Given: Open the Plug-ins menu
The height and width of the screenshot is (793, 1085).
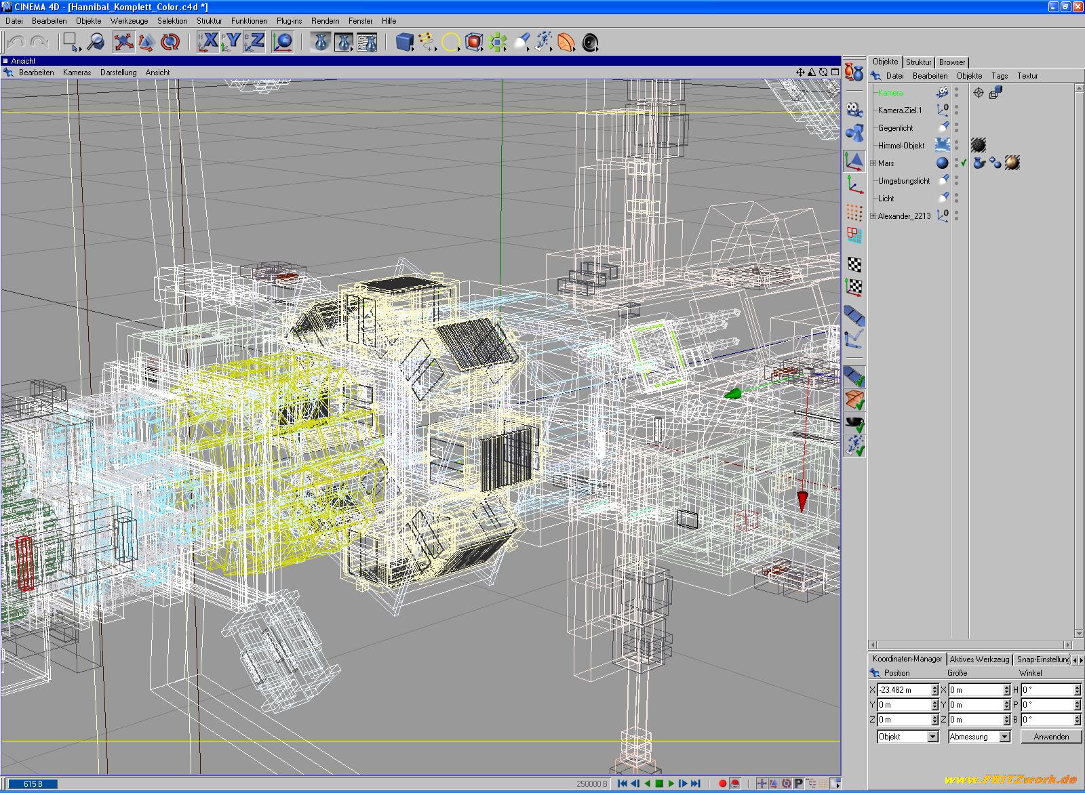Looking at the screenshot, I should [x=289, y=21].
